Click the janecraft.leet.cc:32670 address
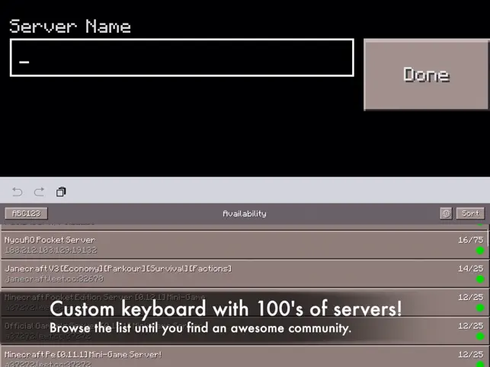 (x=54, y=279)
